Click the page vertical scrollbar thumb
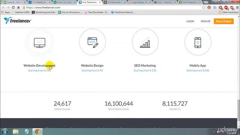 coord(238,110)
